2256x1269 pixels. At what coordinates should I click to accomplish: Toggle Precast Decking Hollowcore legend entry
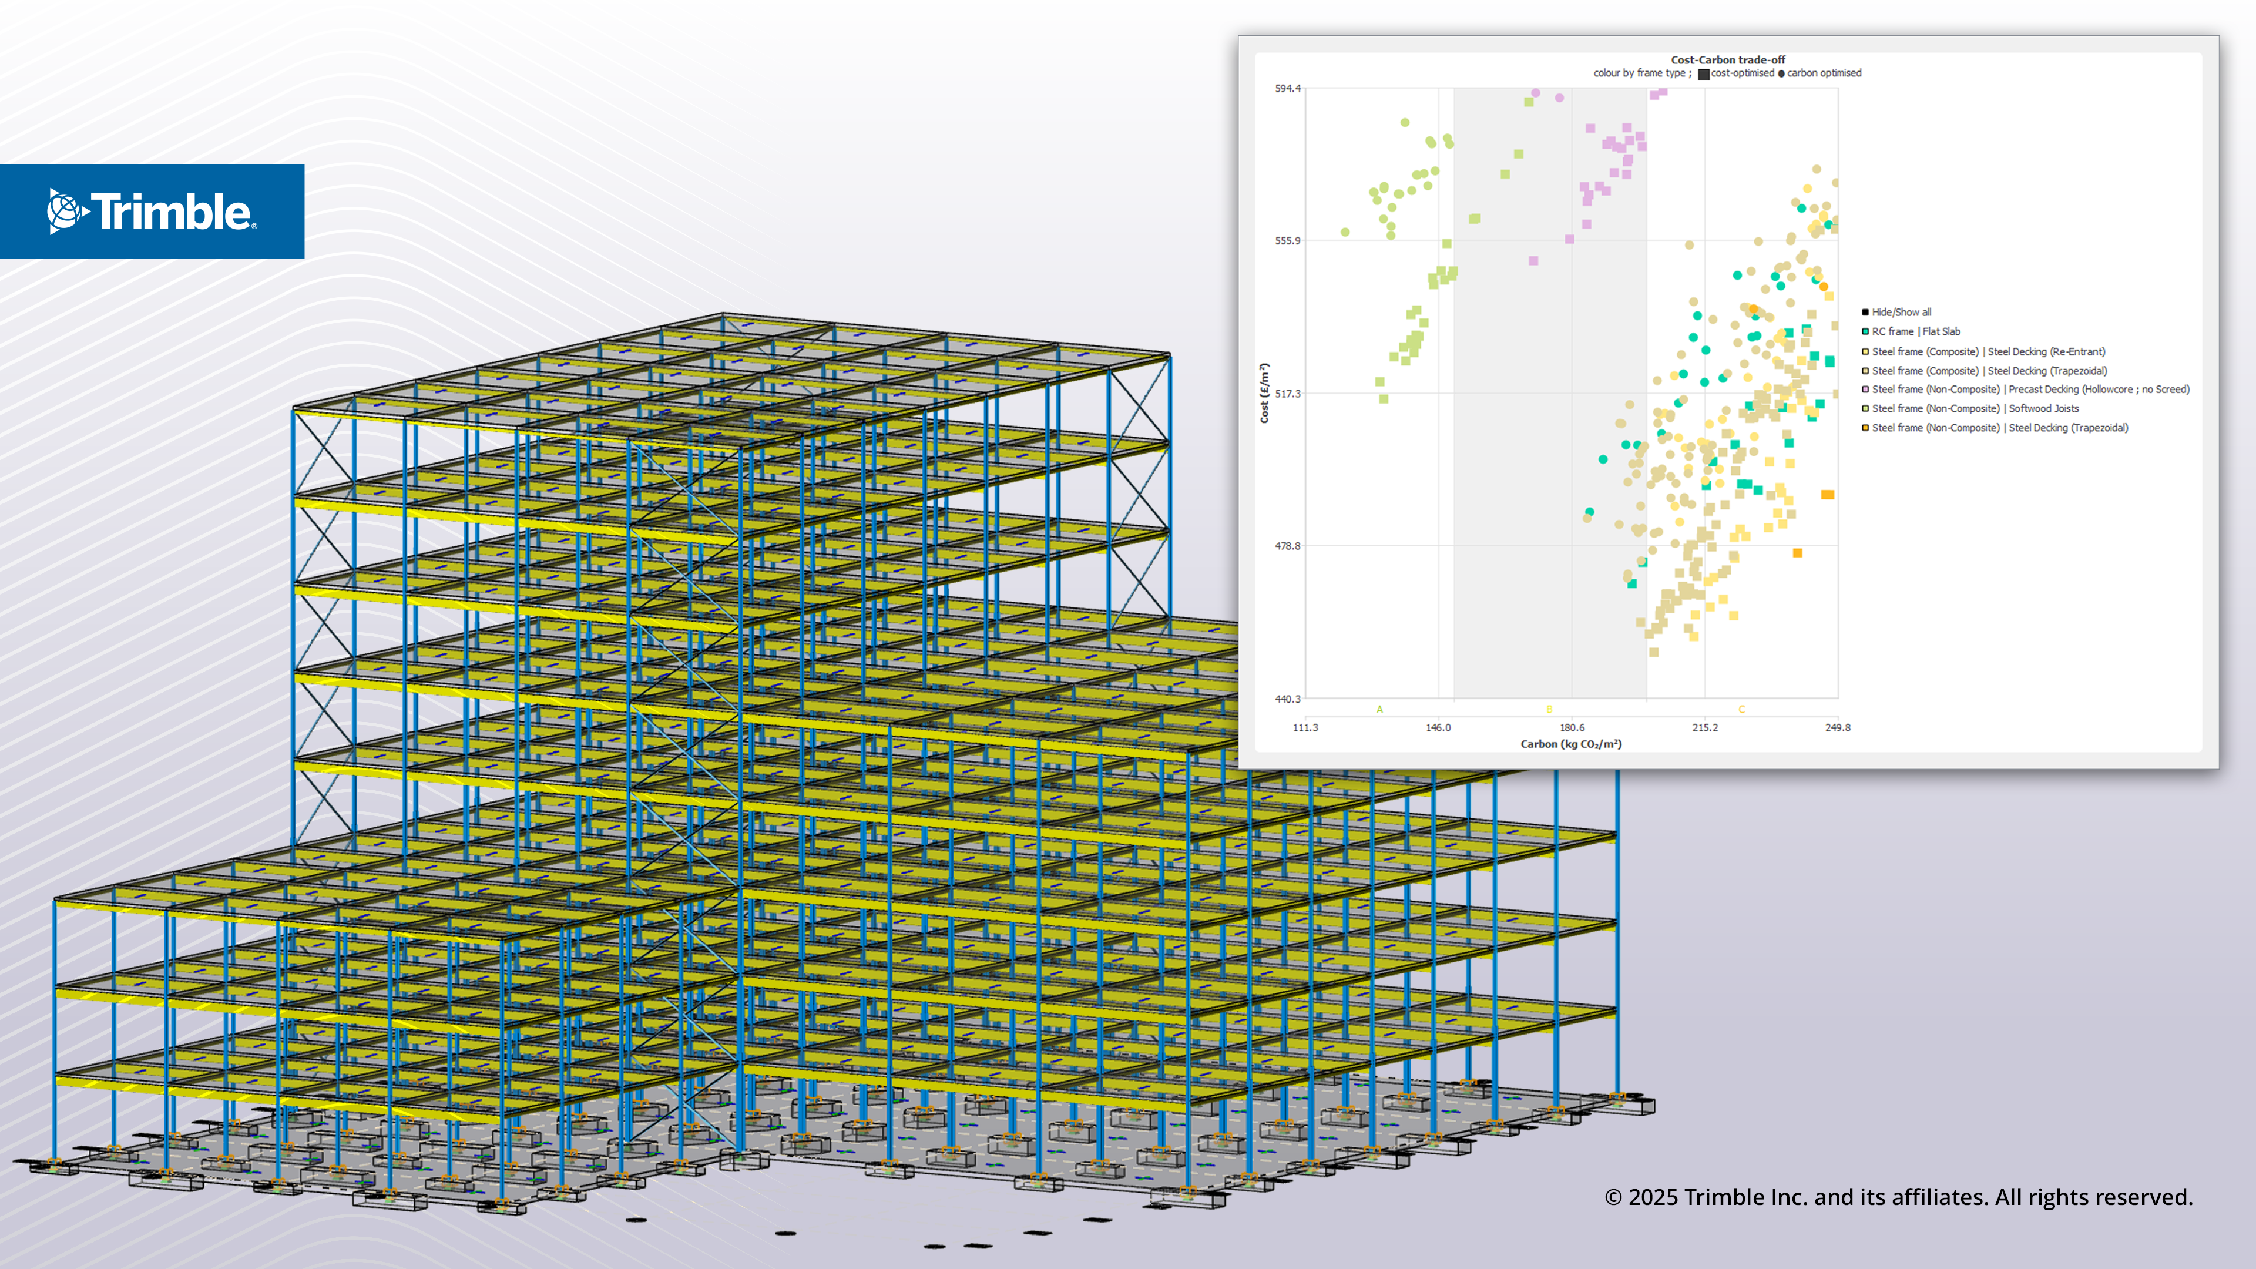2026,389
